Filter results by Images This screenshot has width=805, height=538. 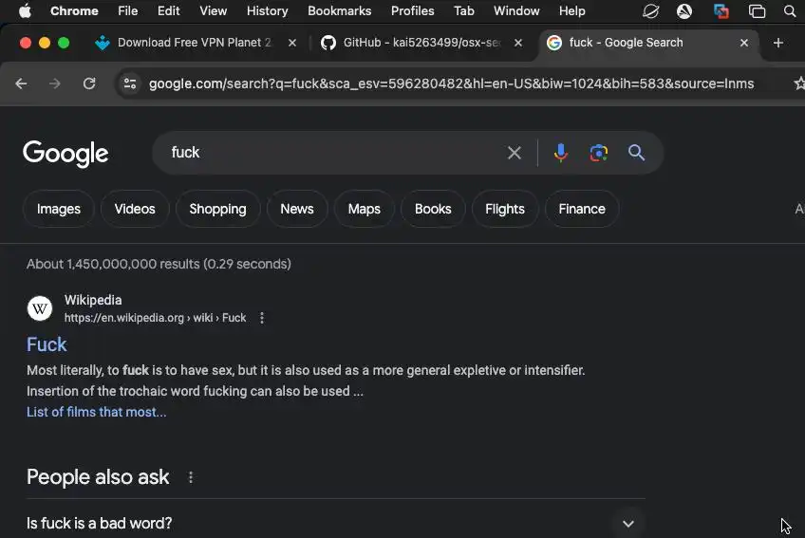(59, 209)
